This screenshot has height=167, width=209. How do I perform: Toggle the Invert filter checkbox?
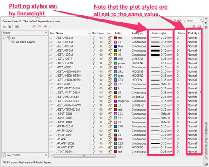[4, 155]
